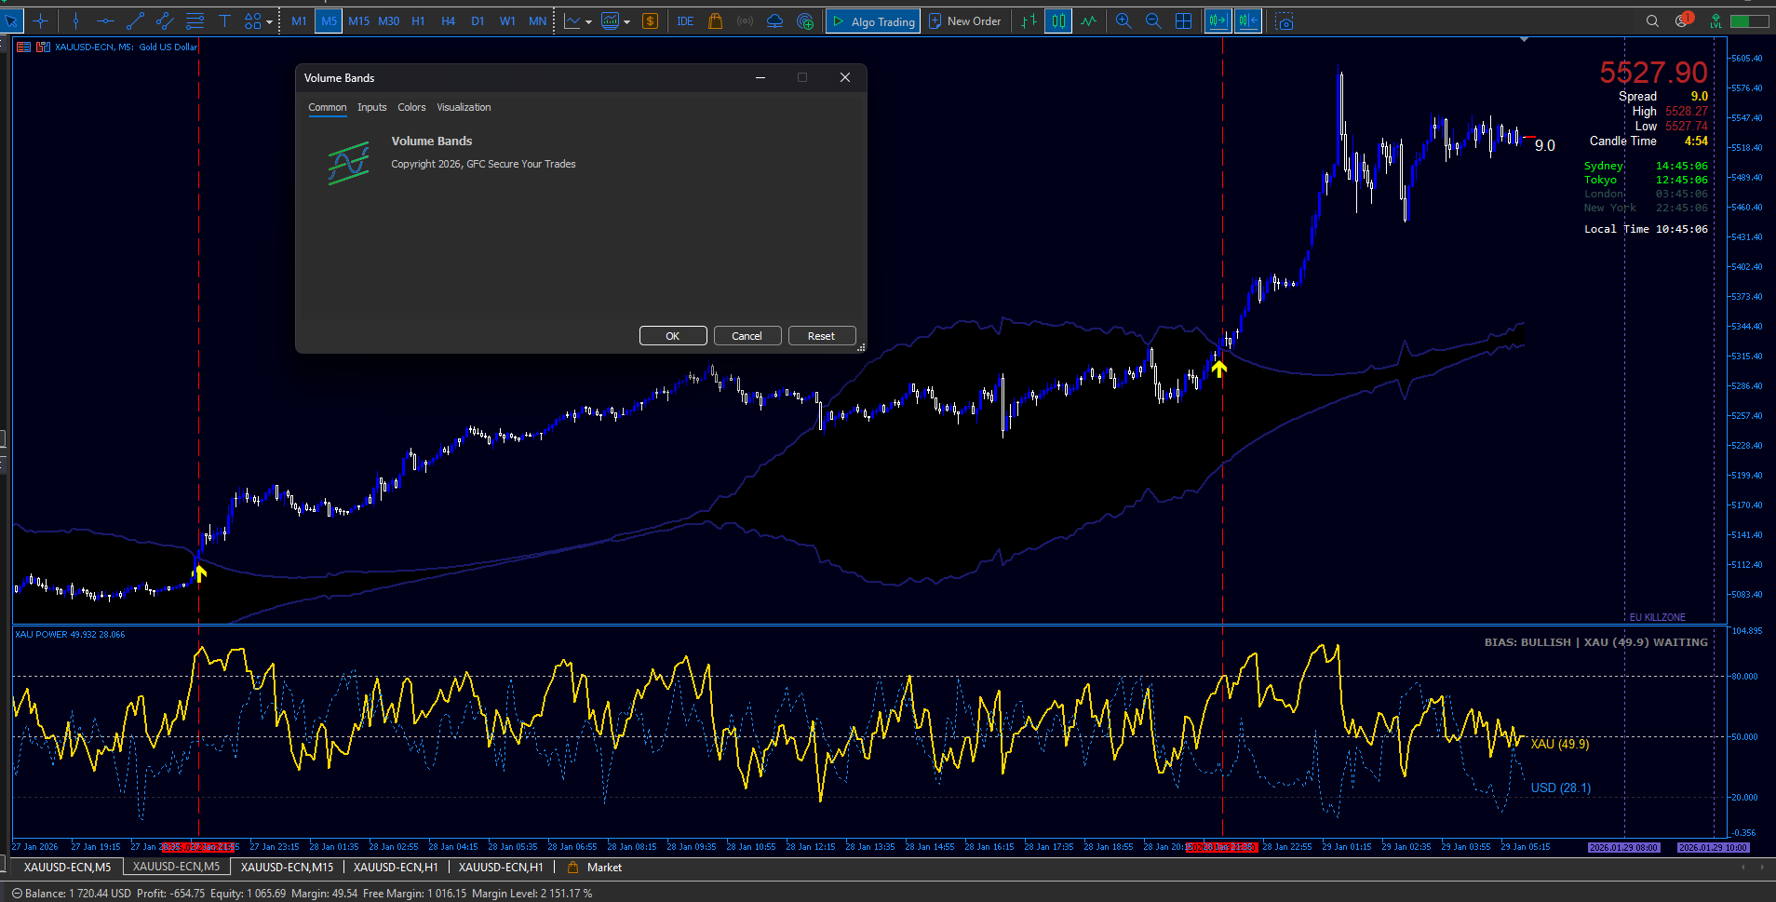
Task: Expand the templates dropdown arrow
Action: [x=626, y=21]
